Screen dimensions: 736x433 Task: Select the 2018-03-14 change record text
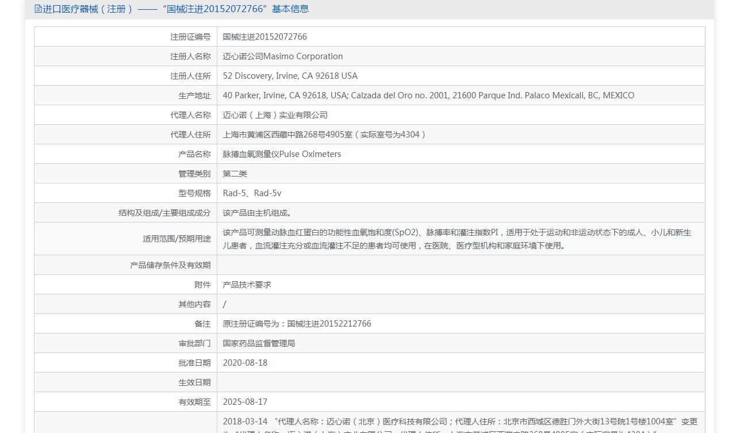point(460,425)
